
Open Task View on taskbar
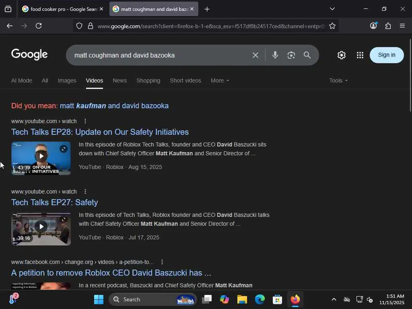click(x=207, y=299)
